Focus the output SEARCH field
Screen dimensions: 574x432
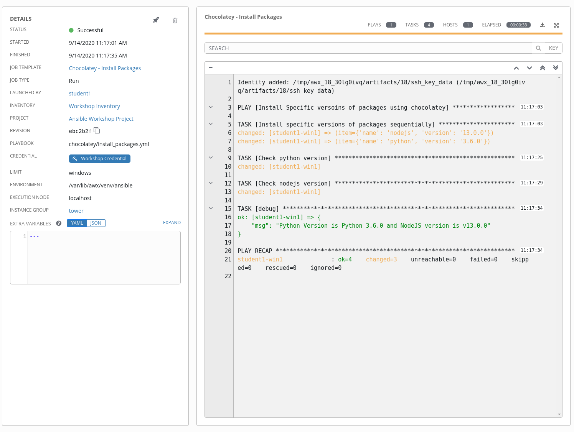pos(368,48)
